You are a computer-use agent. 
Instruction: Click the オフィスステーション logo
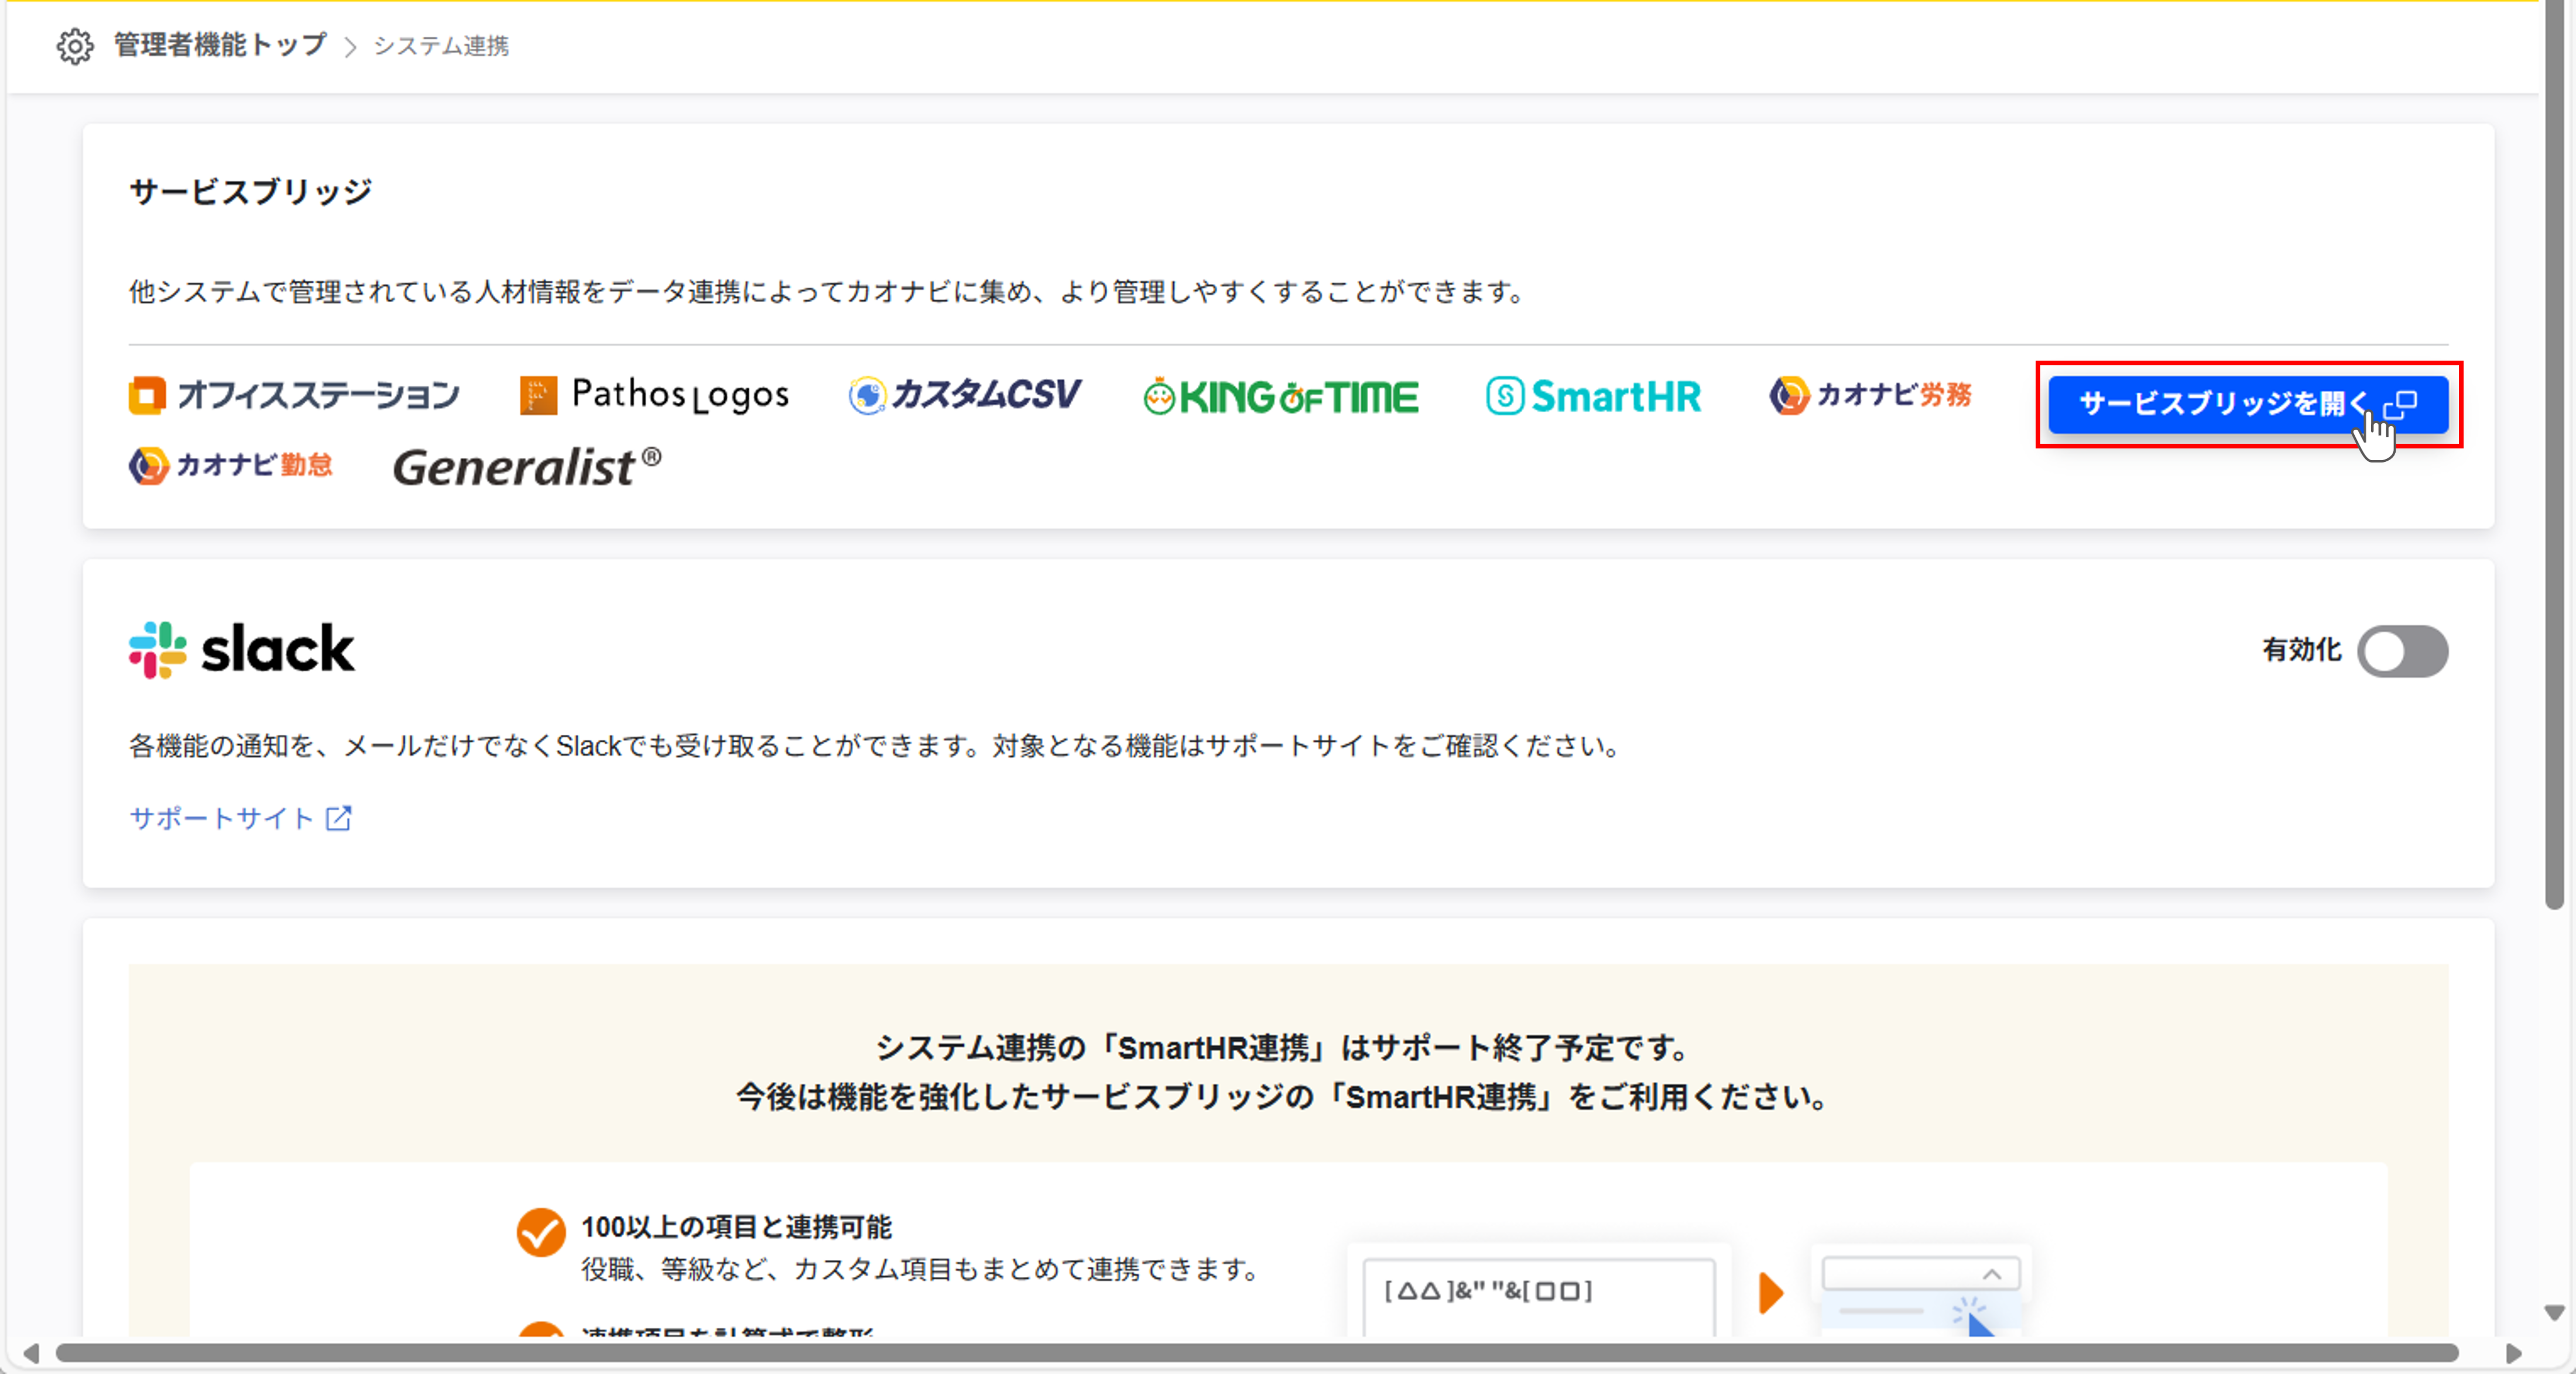click(294, 395)
